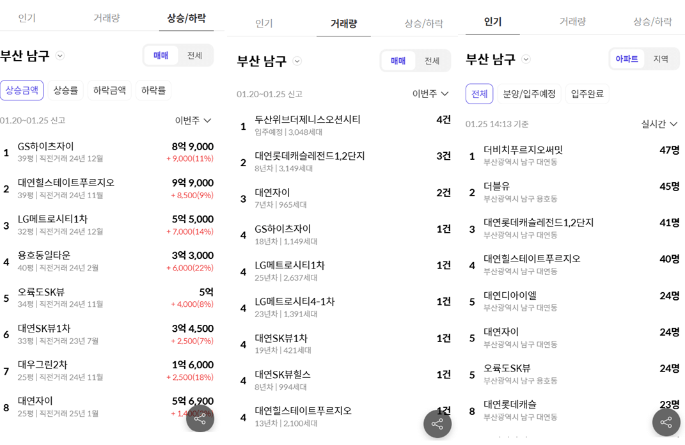
Task: Click the share icon in the right panel
Action: click(x=665, y=423)
